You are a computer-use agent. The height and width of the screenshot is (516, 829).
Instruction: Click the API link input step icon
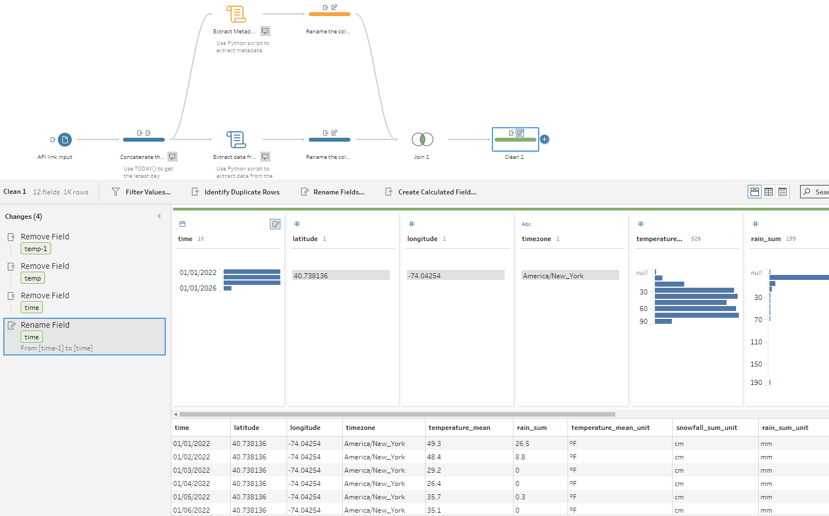pyautogui.click(x=65, y=139)
